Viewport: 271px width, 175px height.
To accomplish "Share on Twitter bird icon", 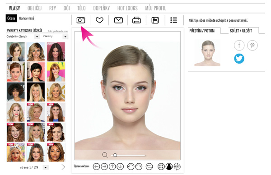I will (239, 59).
